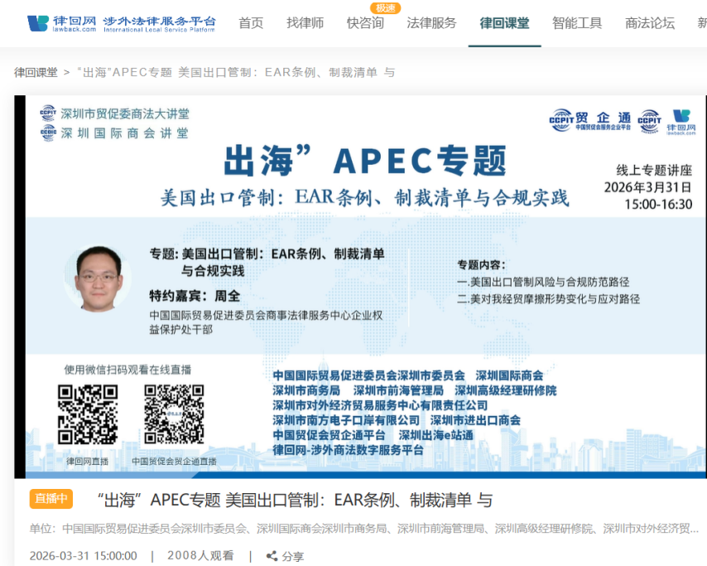Click the 中国贸促会贸企通直播 QR code
The image size is (707, 566).
pyautogui.click(x=174, y=414)
